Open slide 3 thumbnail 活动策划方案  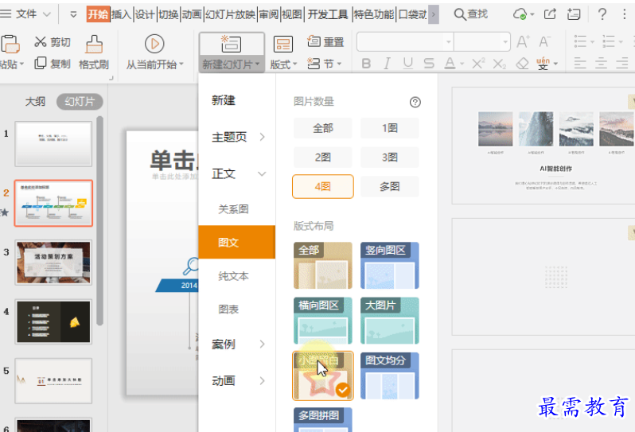pyautogui.click(x=53, y=263)
